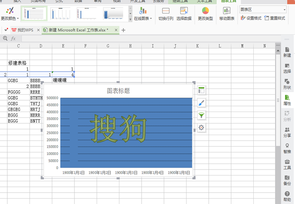Open the dropdown arrow left of 我的WPS
This screenshot has width=295, height=204.
[6, 30]
